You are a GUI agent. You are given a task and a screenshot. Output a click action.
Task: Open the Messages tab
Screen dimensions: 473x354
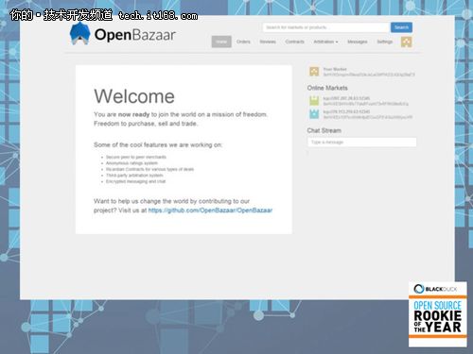[358, 42]
